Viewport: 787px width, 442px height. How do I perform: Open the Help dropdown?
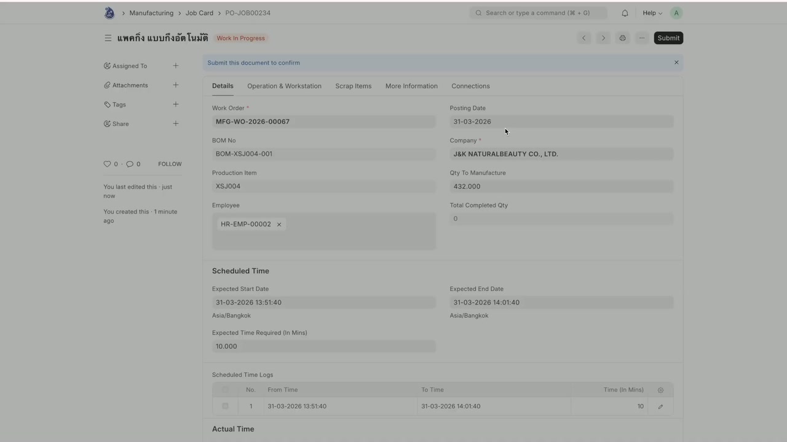point(652,13)
